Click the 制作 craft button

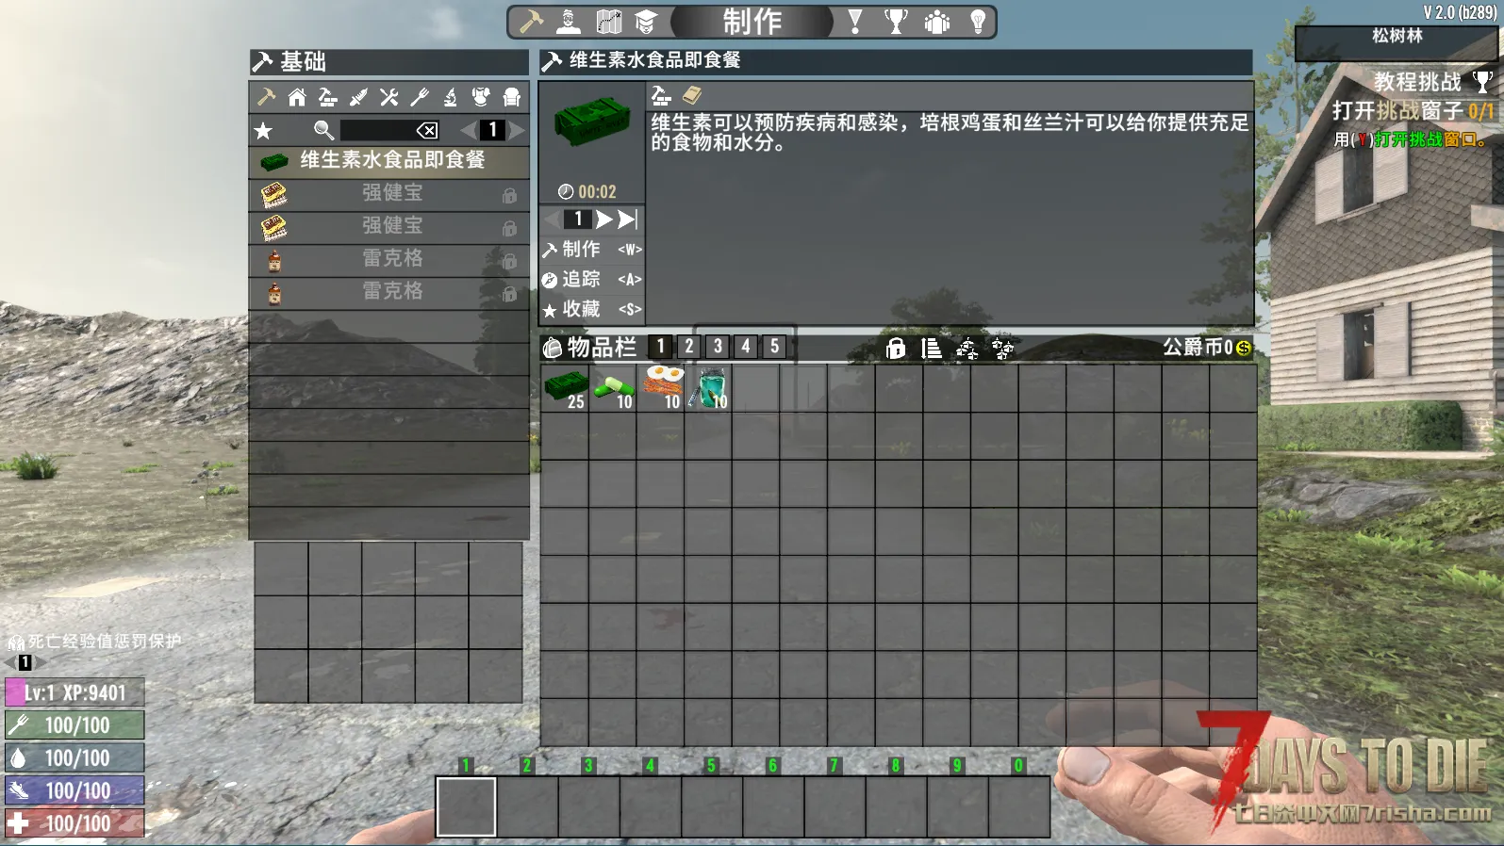click(592, 250)
